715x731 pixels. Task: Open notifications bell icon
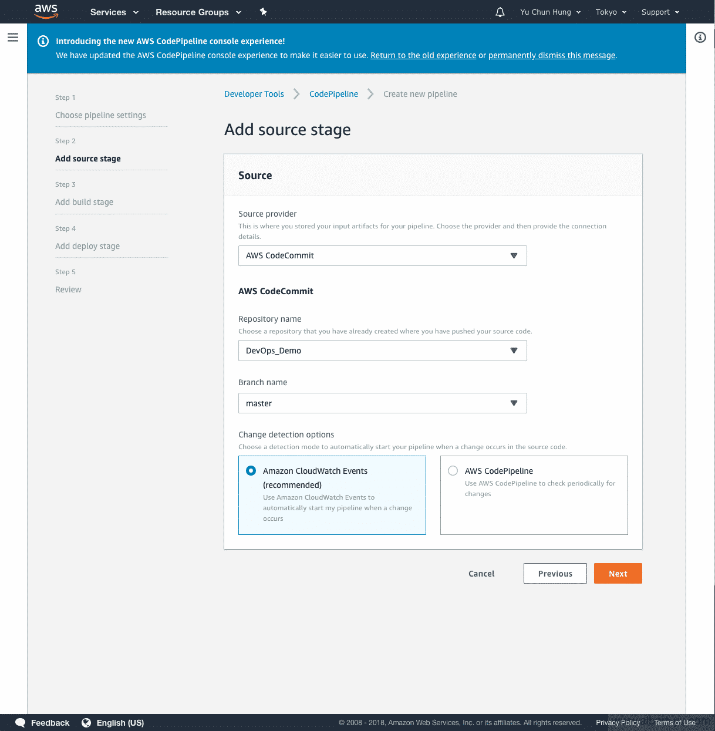(500, 12)
